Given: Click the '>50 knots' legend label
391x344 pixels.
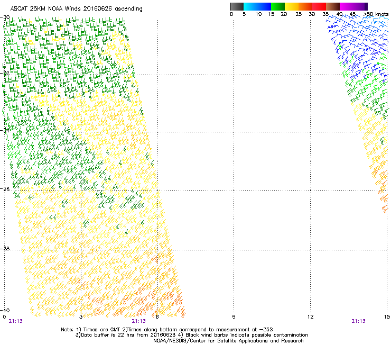Looking at the screenshot, I should coord(376,14).
